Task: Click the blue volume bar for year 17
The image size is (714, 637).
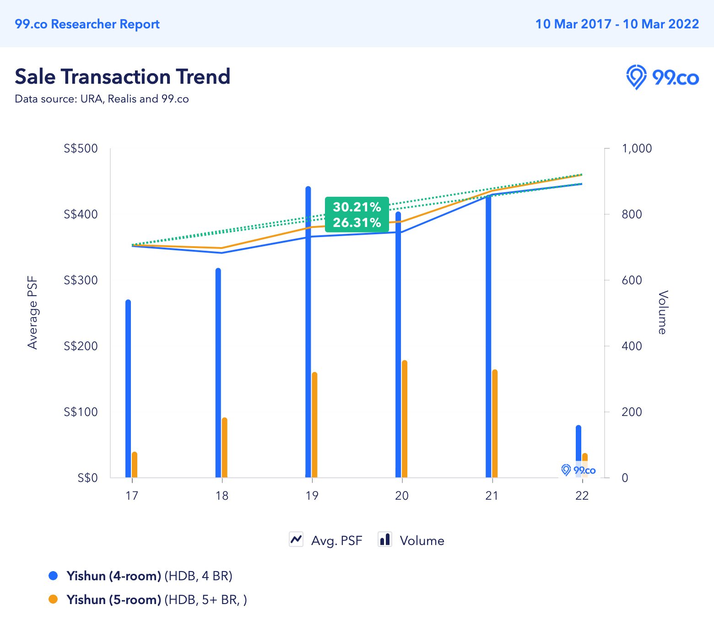Action: click(x=128, y=389)
